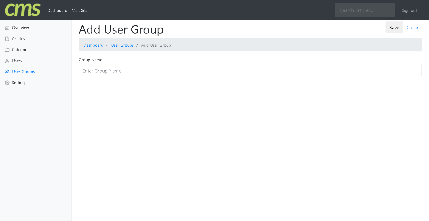Viewport: 429px width, 221px height.
Task: Click the gear icon beside Settings
Action: click(x=7, y=83)
